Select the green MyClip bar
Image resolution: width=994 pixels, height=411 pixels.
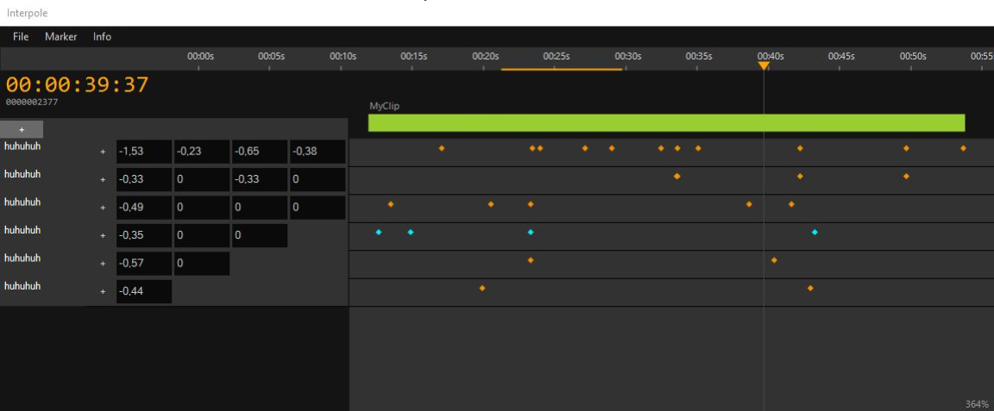[666, 123]
